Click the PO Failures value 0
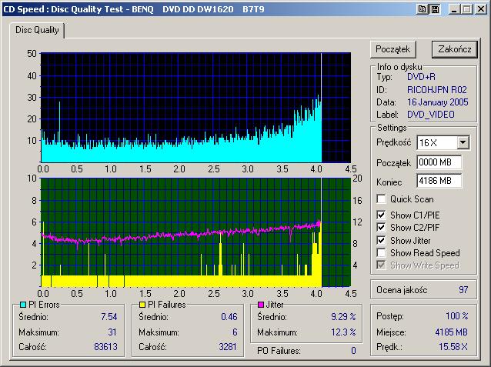The width and height of the screenshot is (491, 367). (353, 350)
